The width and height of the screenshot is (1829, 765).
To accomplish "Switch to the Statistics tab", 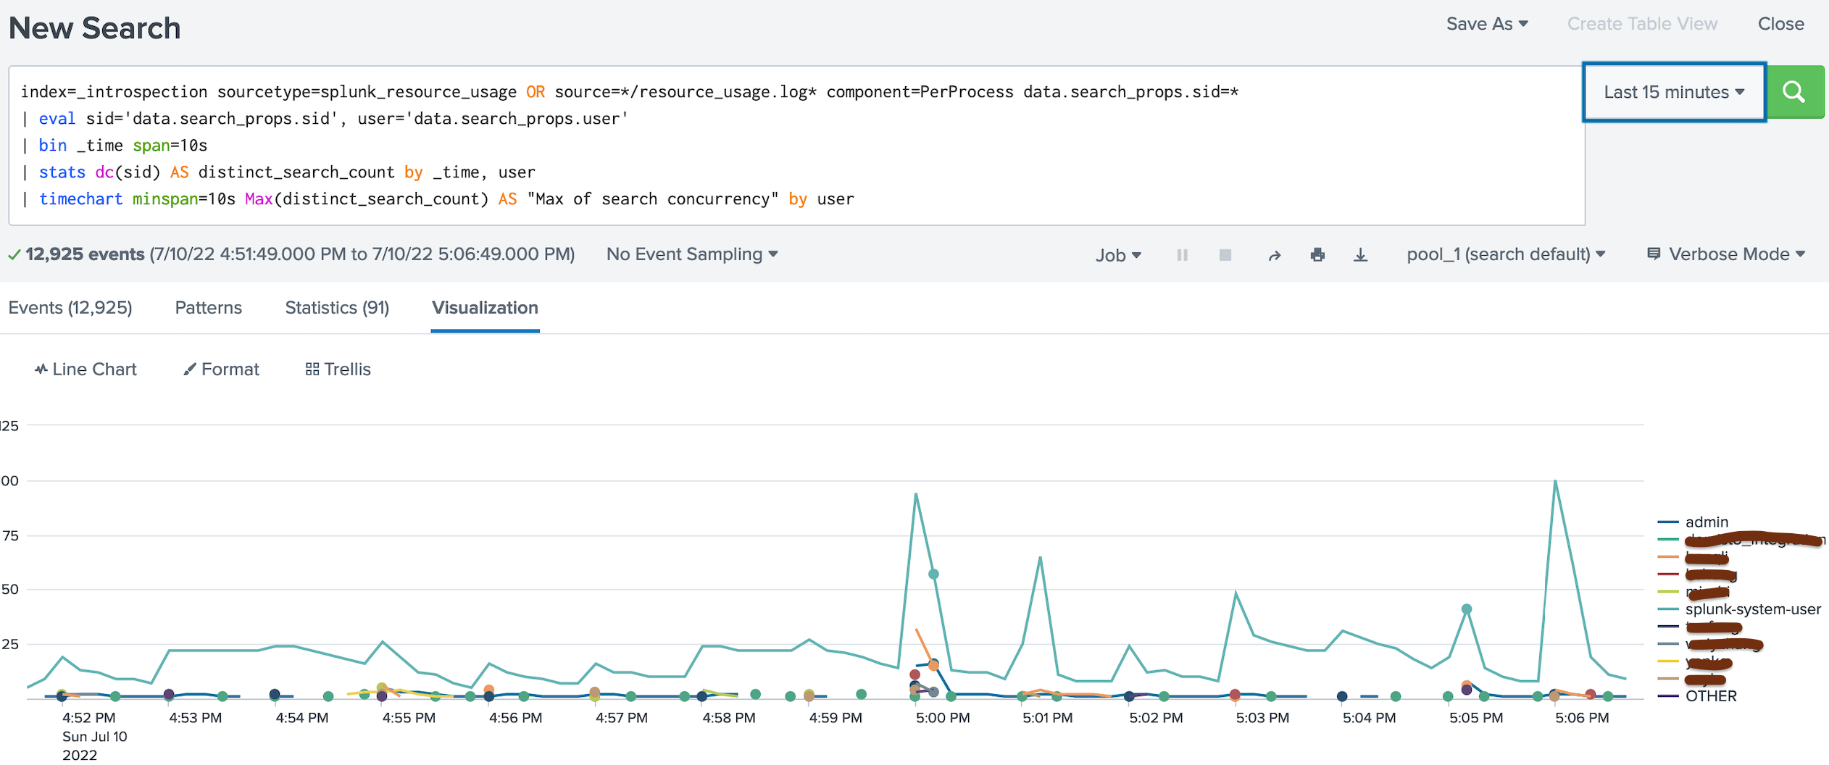I will click(336, 307).
